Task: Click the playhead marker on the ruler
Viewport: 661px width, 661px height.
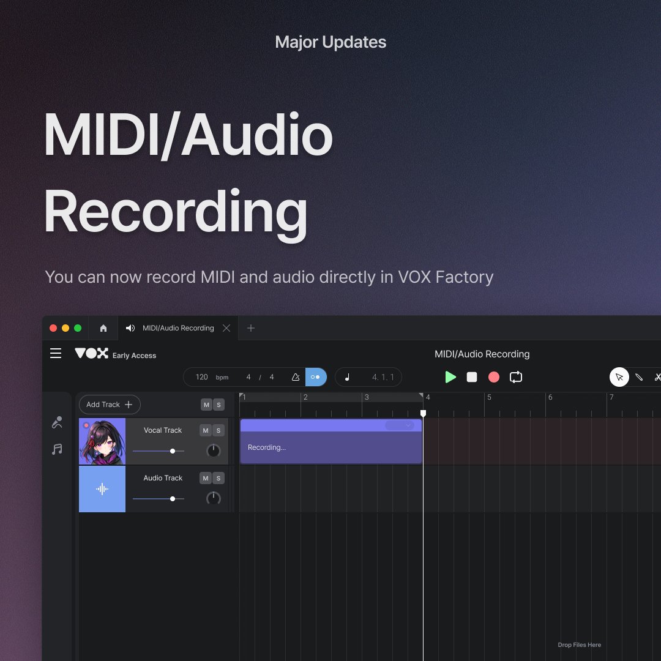Action: coord(424,413)
